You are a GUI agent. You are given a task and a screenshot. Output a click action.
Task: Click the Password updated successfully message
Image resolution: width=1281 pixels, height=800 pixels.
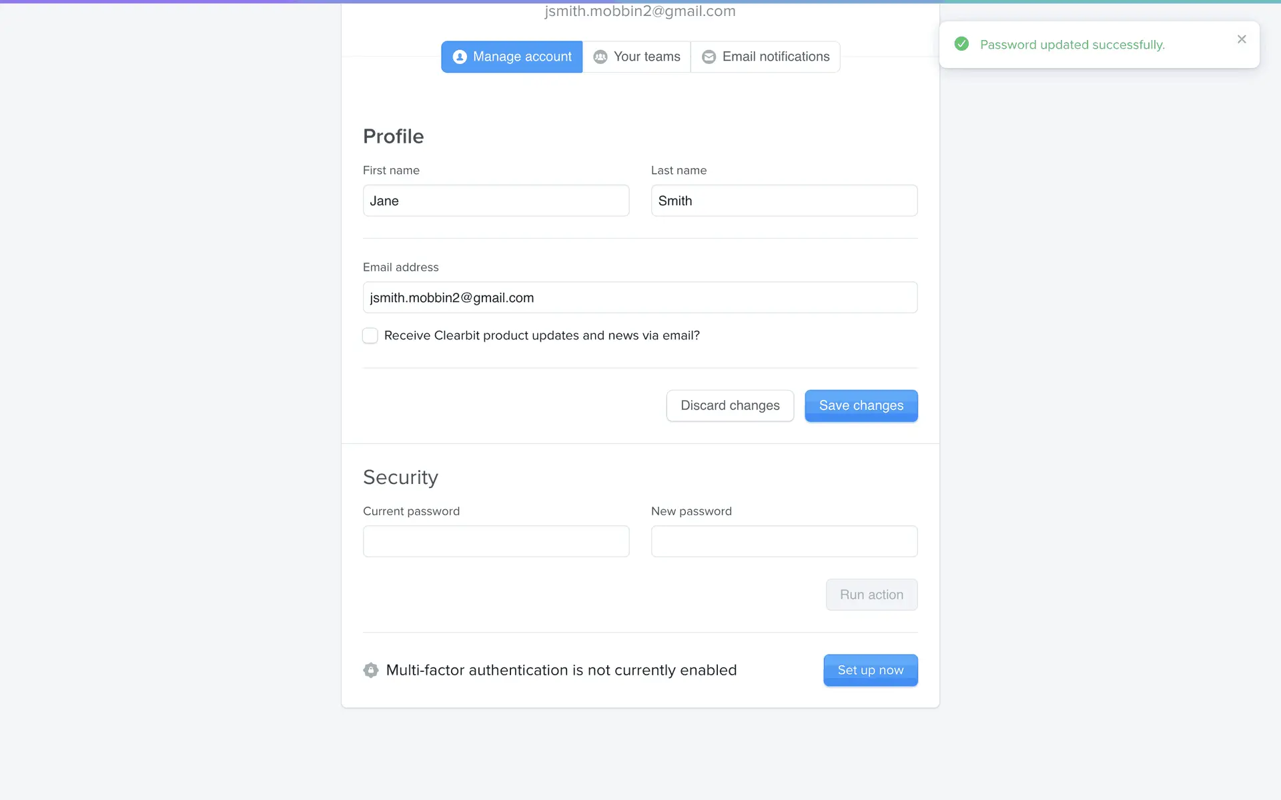(x=1072, y=45)
